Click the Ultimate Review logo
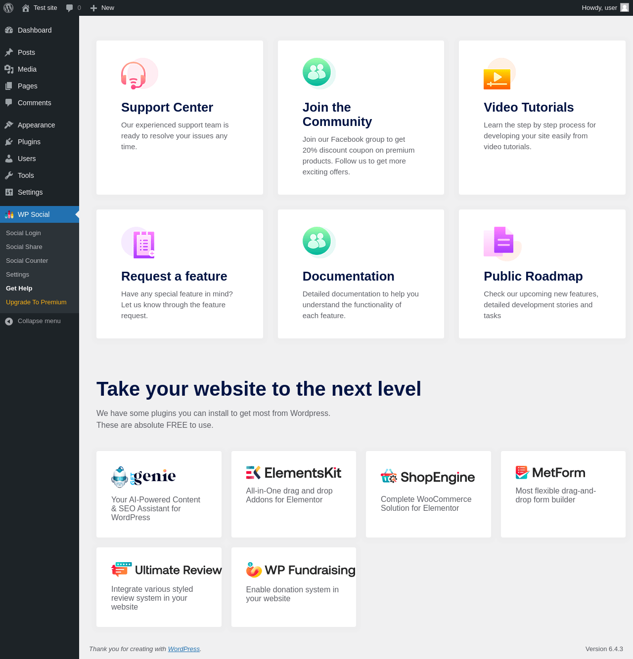Screen dimensions: 633x659 tap(167, 570)
